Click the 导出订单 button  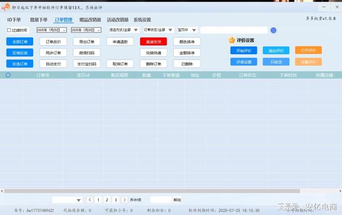87,41
